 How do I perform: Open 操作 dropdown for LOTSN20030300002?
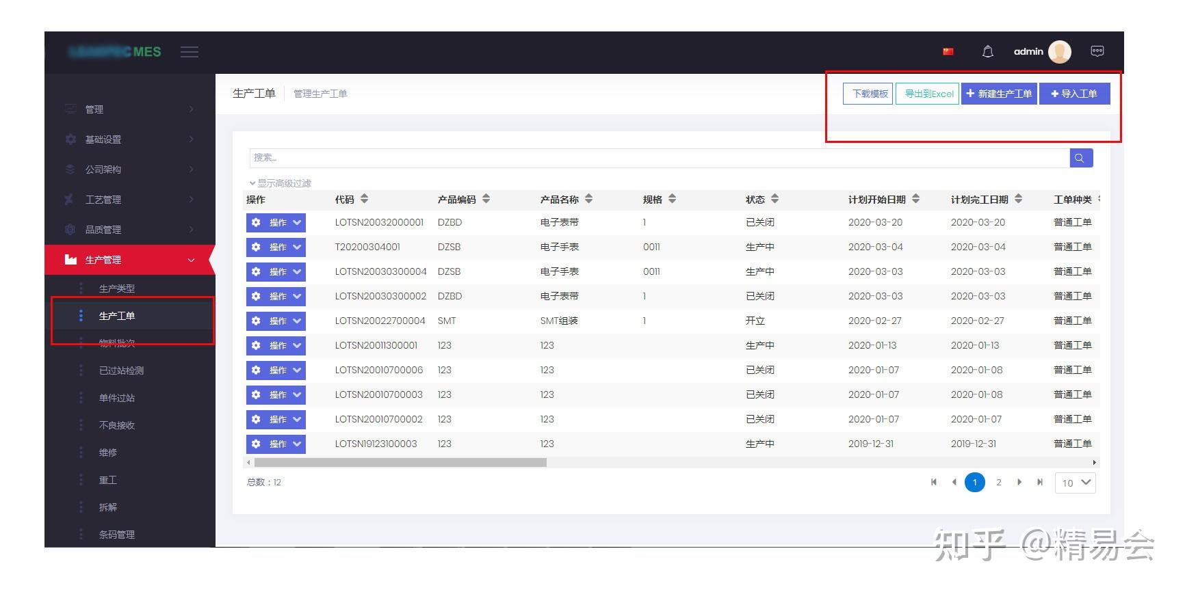tap(276, 296)
